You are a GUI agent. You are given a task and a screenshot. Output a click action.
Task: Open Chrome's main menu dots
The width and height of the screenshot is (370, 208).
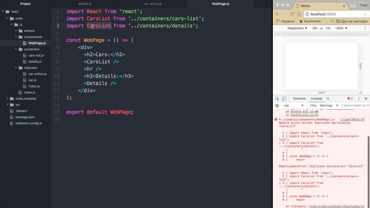pos(365,14)
